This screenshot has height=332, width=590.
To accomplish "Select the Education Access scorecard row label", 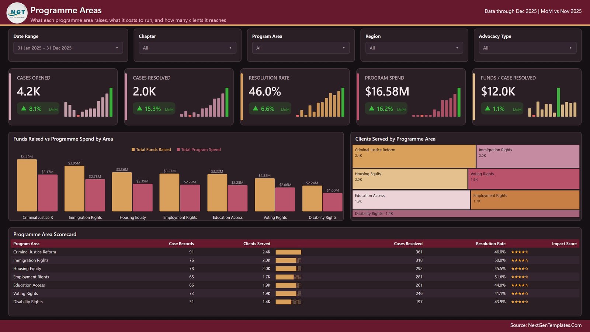I will click(x=29, y=285).
